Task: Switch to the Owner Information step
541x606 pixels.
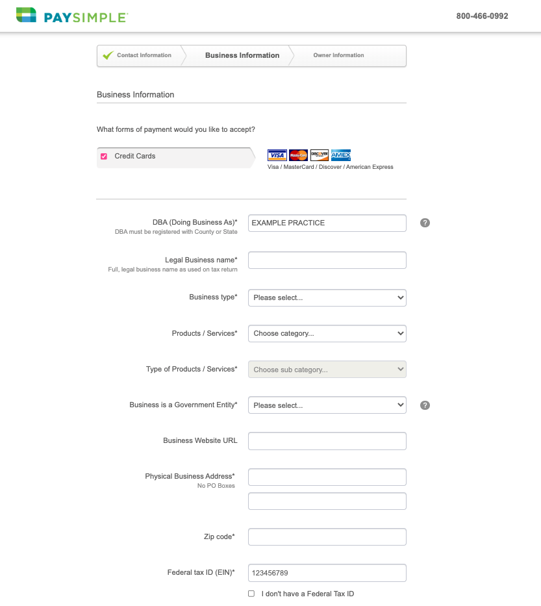Action: click(338, 55)
